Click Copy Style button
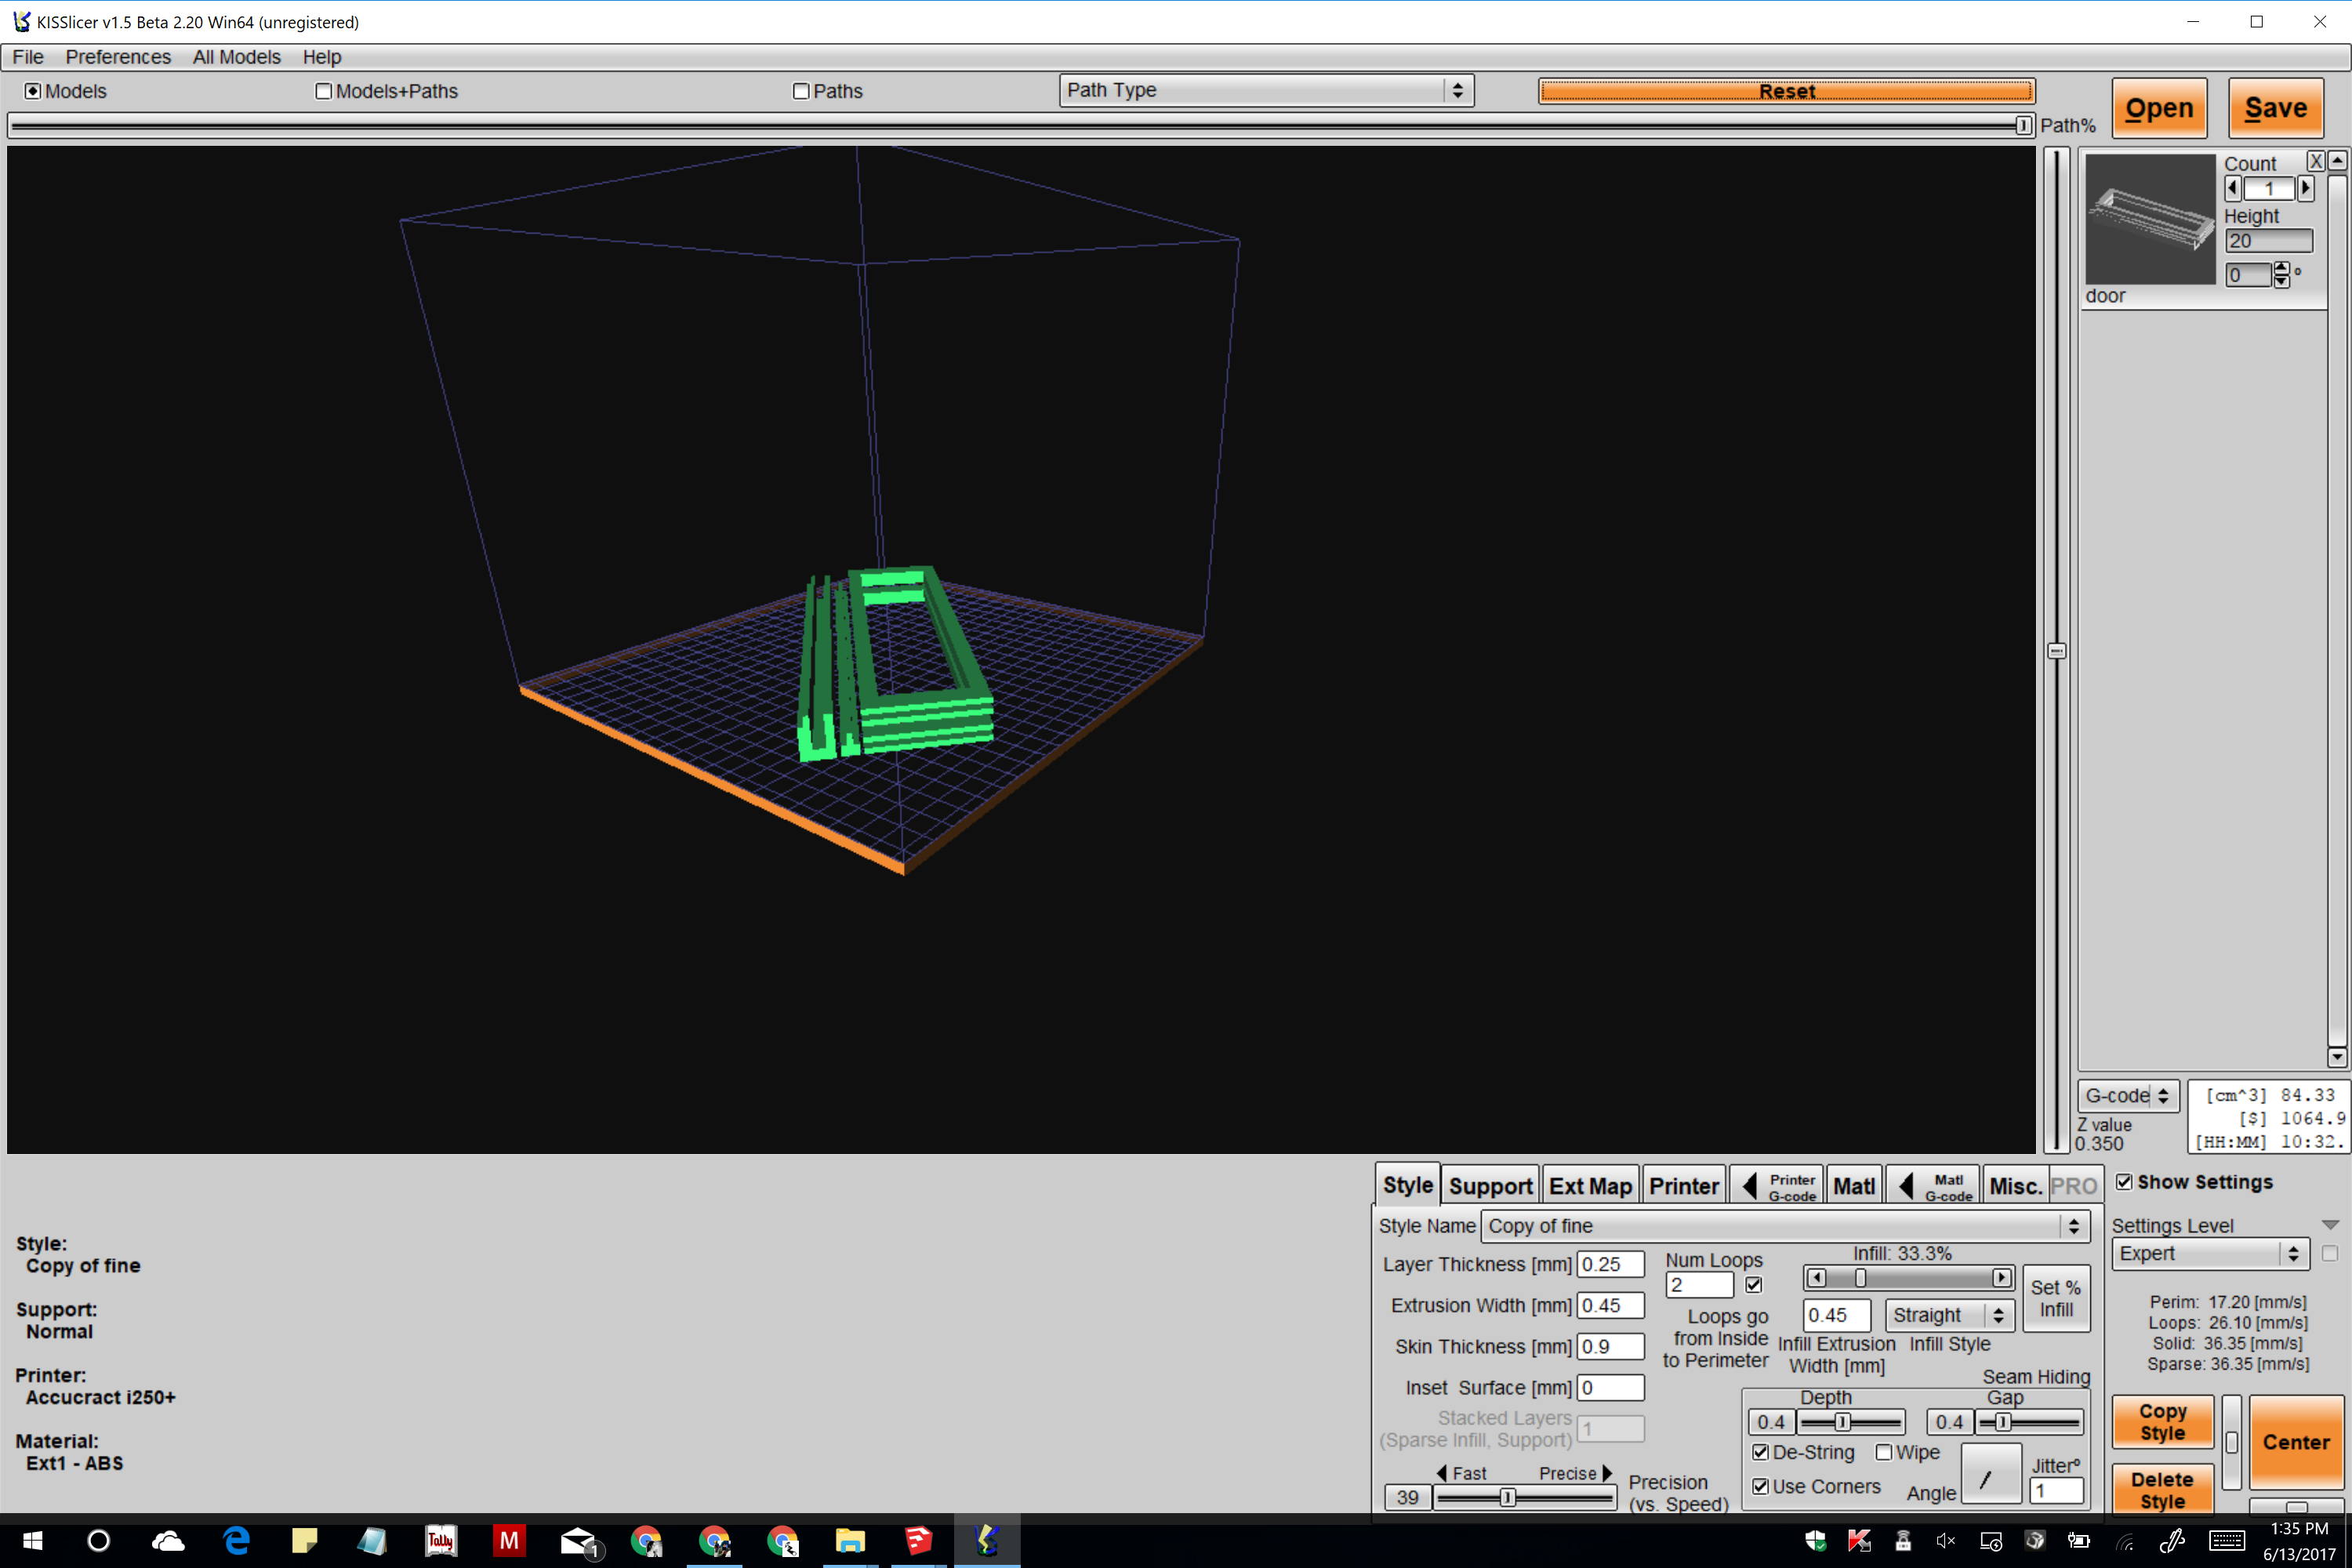2352x1568 pixels. [x=2162, y=1421]
